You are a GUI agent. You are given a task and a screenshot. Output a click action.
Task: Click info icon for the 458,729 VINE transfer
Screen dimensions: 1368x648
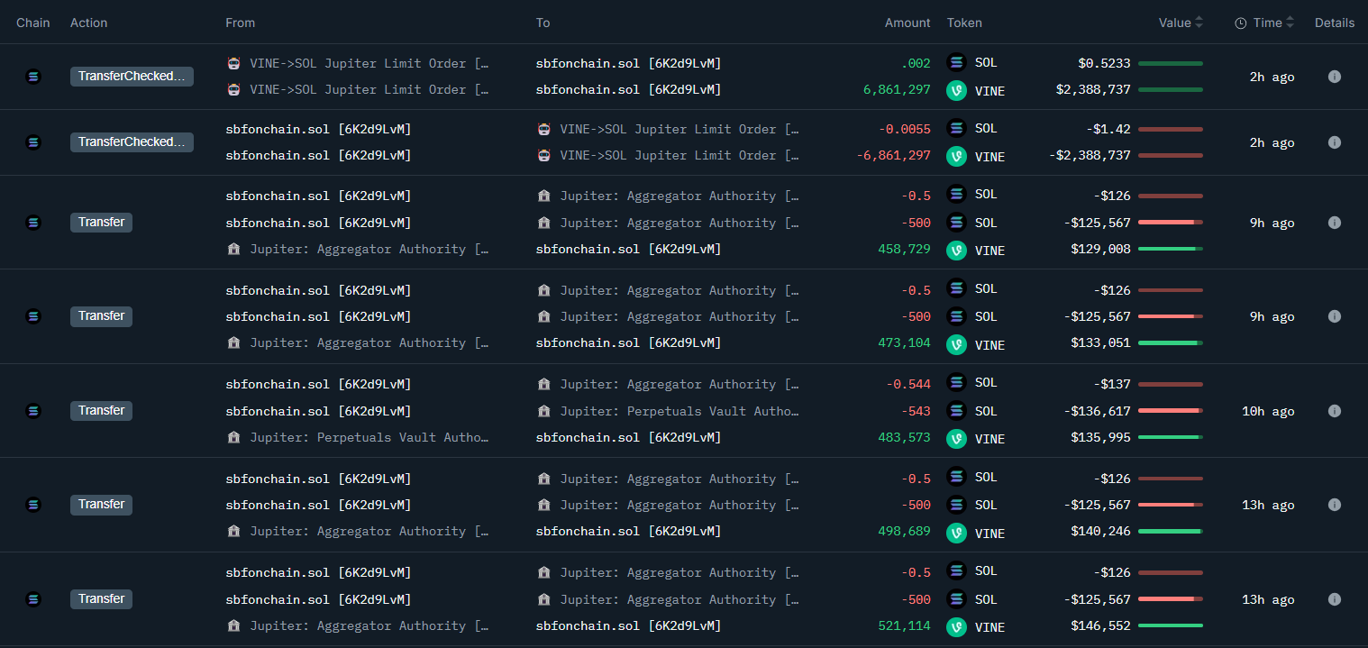pos(1335,223)
